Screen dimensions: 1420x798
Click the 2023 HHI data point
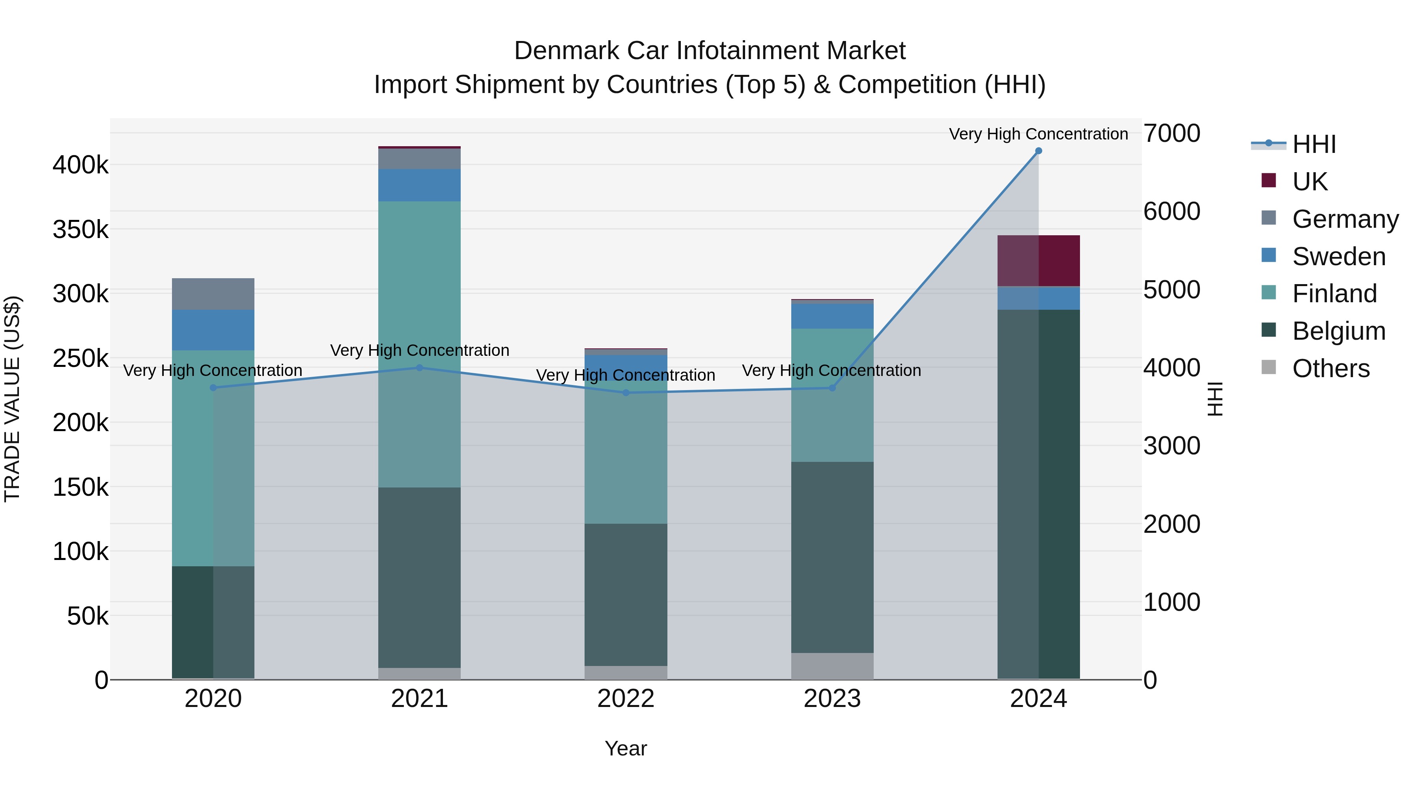832,388
